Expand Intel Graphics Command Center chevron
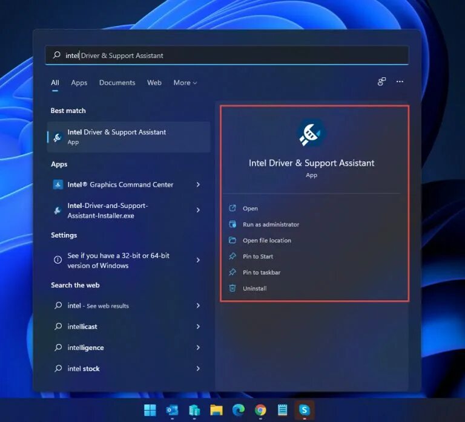 (x=198, y=184)
